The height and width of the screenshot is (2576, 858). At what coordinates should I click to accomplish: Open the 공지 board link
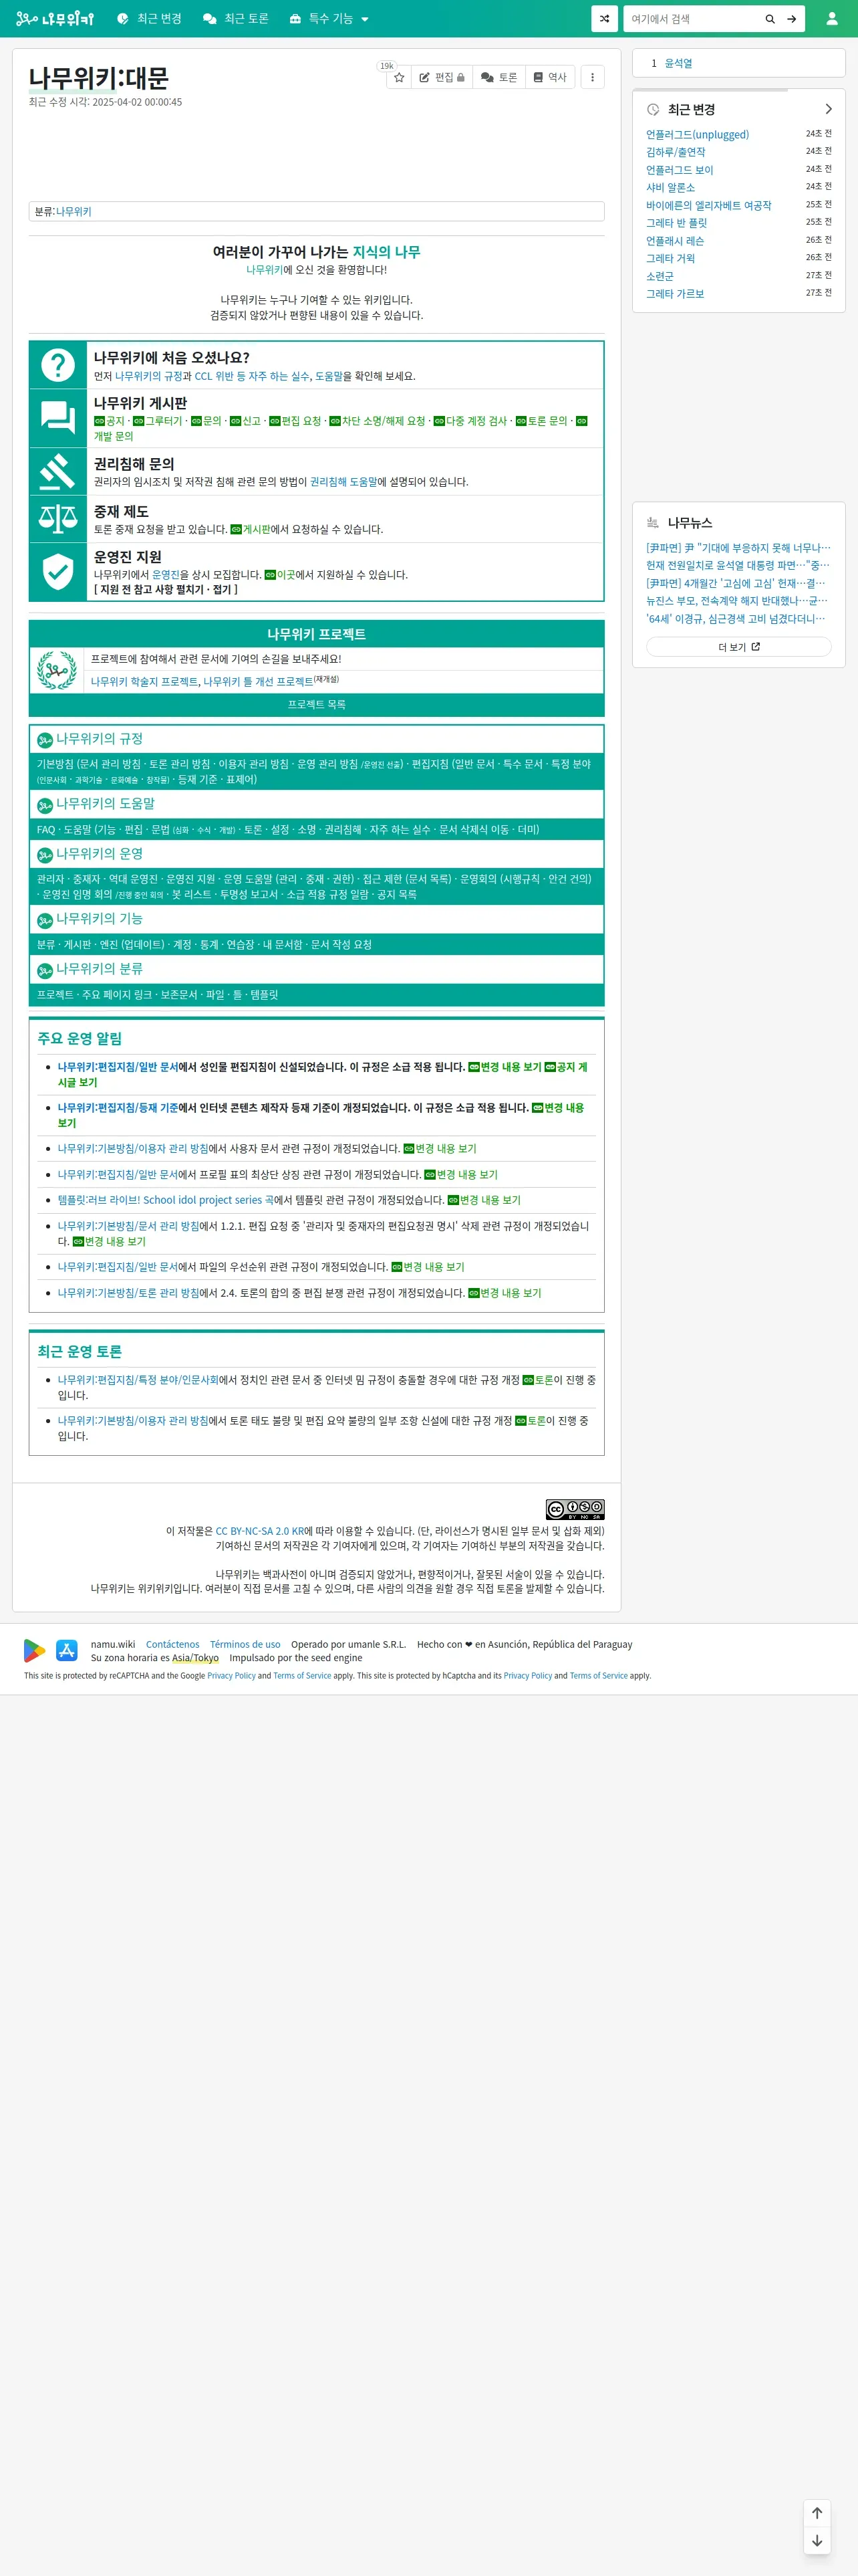point(109,421)
